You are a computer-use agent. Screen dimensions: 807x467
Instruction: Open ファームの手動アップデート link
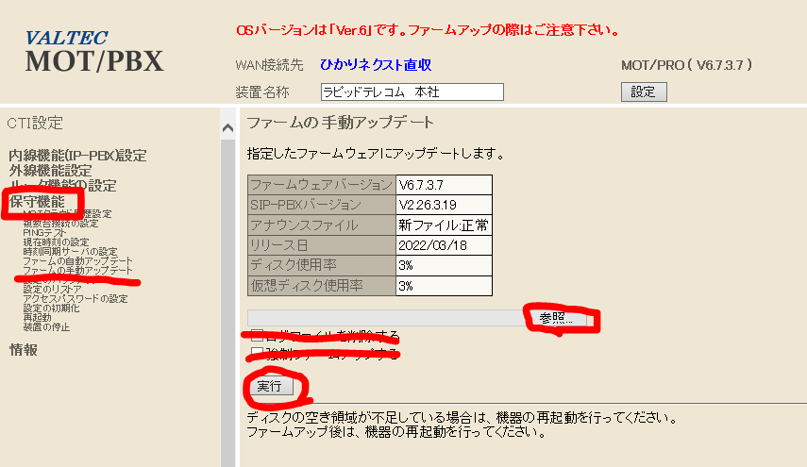tap(77, 271)
